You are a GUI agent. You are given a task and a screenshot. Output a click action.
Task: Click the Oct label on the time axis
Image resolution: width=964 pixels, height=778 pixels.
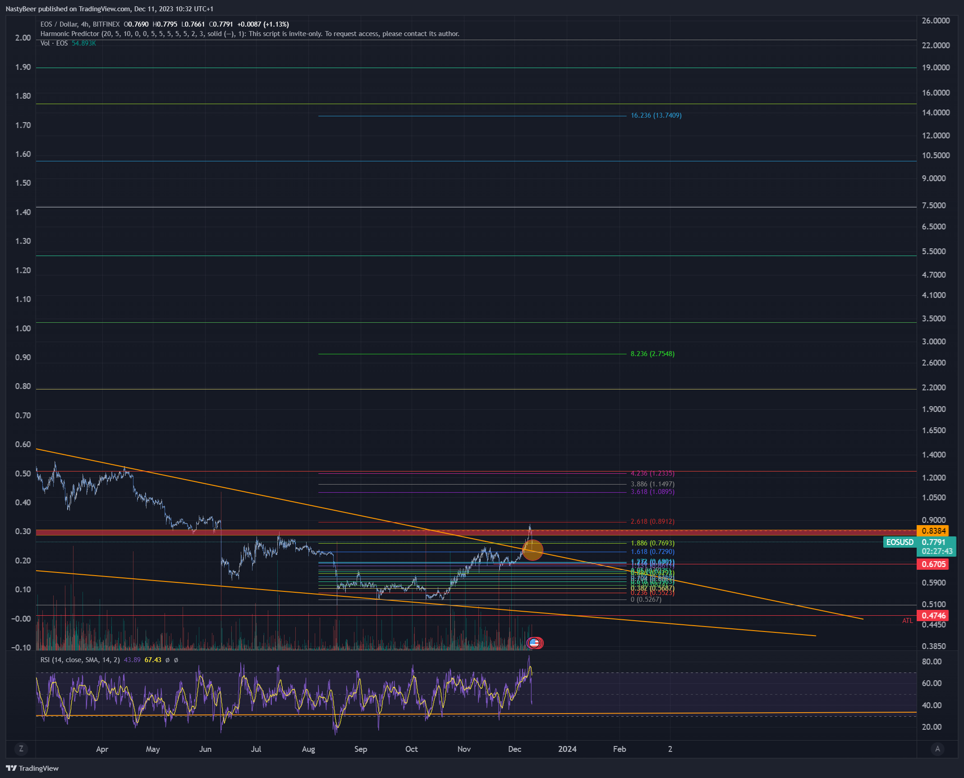point(411,749)
